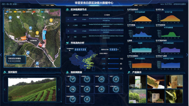Click the progress bar showing 142
Image resolution: width=189 pixels, height=106 pixels.
tap(113, 59)
